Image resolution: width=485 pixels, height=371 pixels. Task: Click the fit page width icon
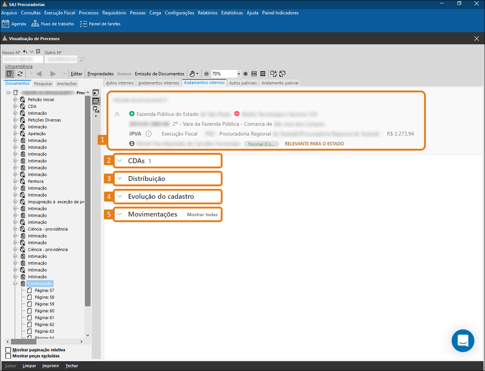[x=254, y=74]
